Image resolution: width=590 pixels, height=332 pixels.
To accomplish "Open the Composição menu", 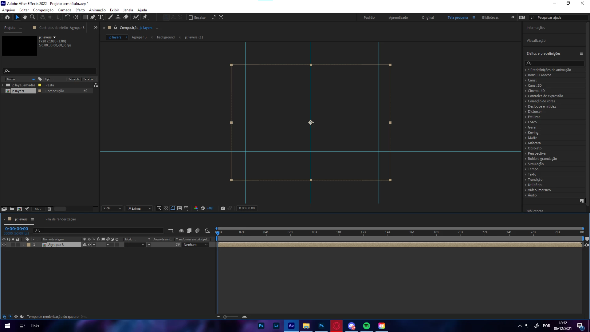I will (43, 10).
